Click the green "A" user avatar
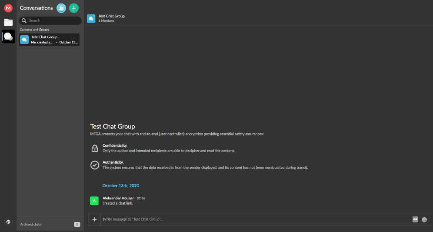The height and width of the screenshot is (232, 433). pos(94,200)
